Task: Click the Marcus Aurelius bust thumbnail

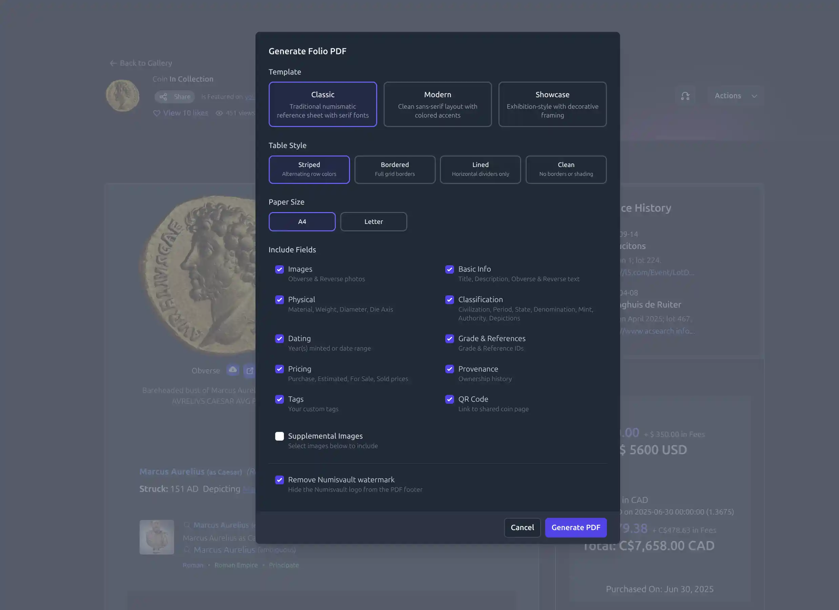Action: coord(157,537)
